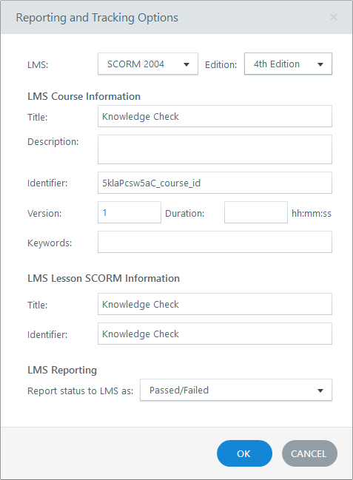Click the lesson Identifier field

click(x=215, y=334)
